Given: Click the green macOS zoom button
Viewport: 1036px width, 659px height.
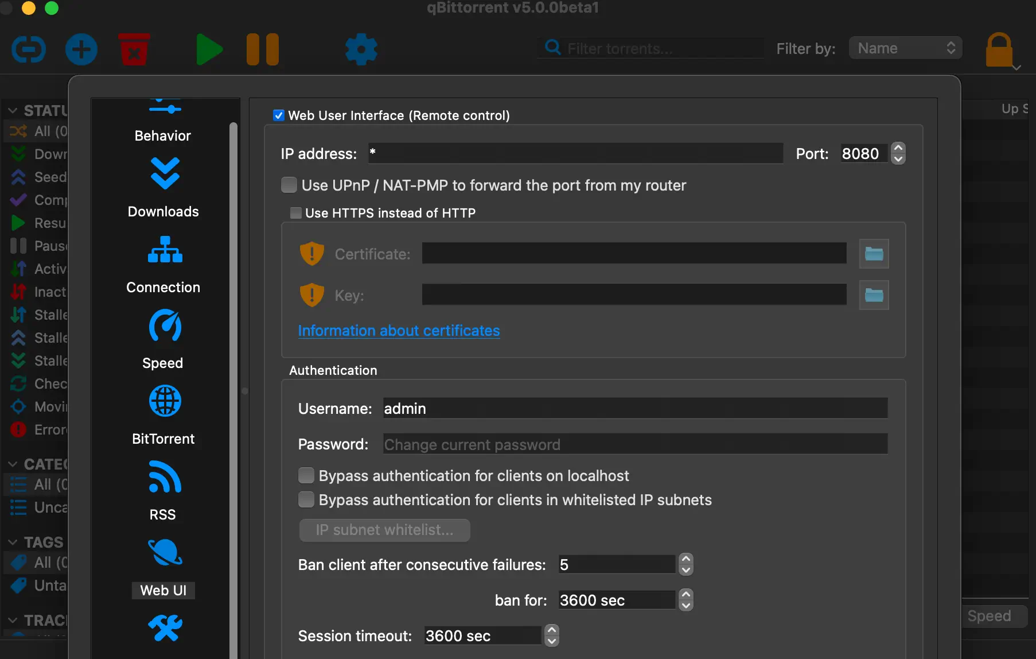Looking at the screenshot, I should (52, 7).
